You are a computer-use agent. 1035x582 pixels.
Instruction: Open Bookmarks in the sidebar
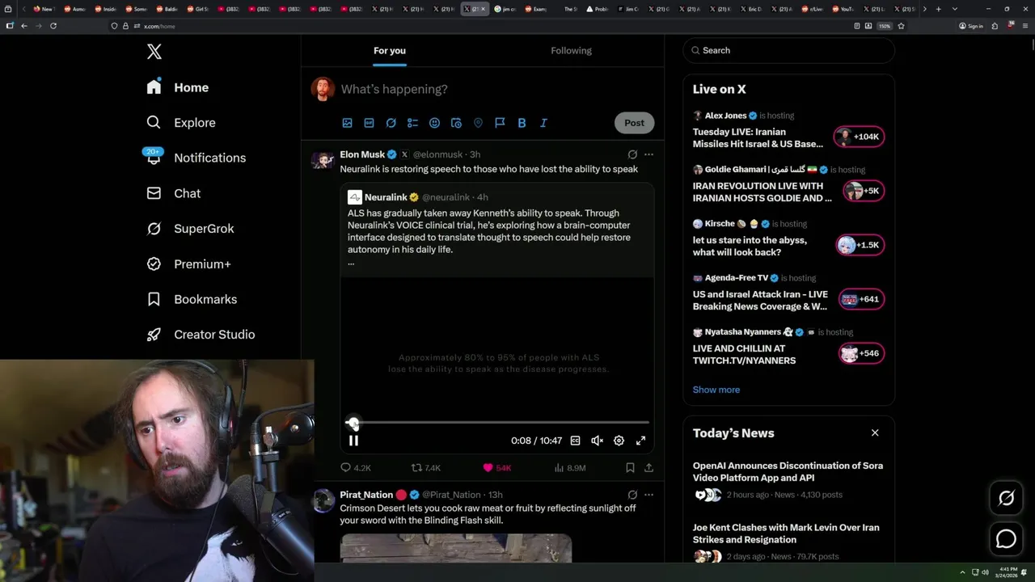[191, 299]
